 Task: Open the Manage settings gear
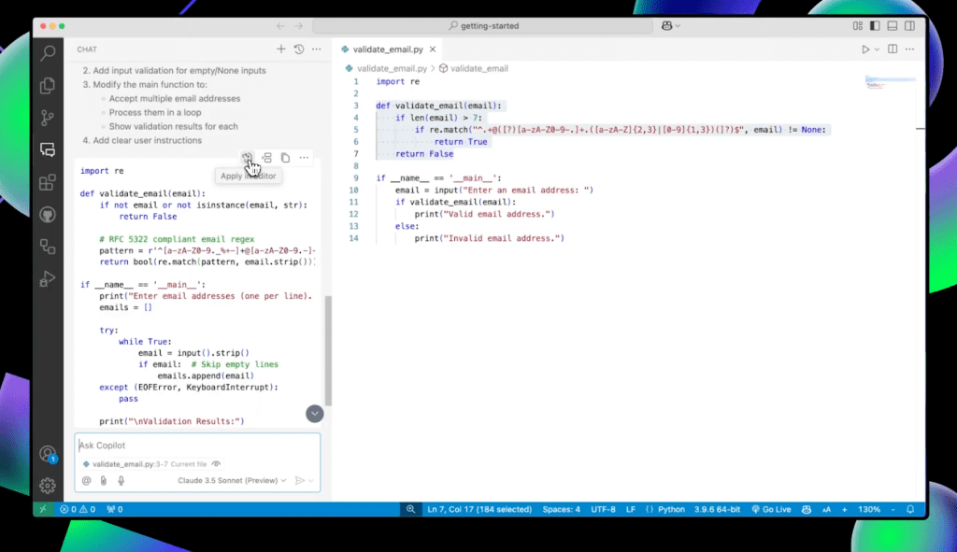(x=48, y=486)
